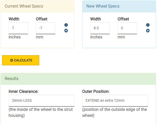161x125 pixels.
Task: Click the new wheel Offset field showing 0
Action: tap(127, 28)
